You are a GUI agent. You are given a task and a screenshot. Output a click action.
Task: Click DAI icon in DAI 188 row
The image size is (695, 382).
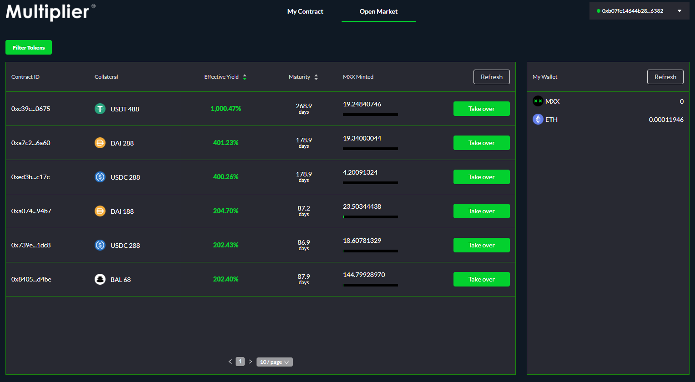coord(100,211)
